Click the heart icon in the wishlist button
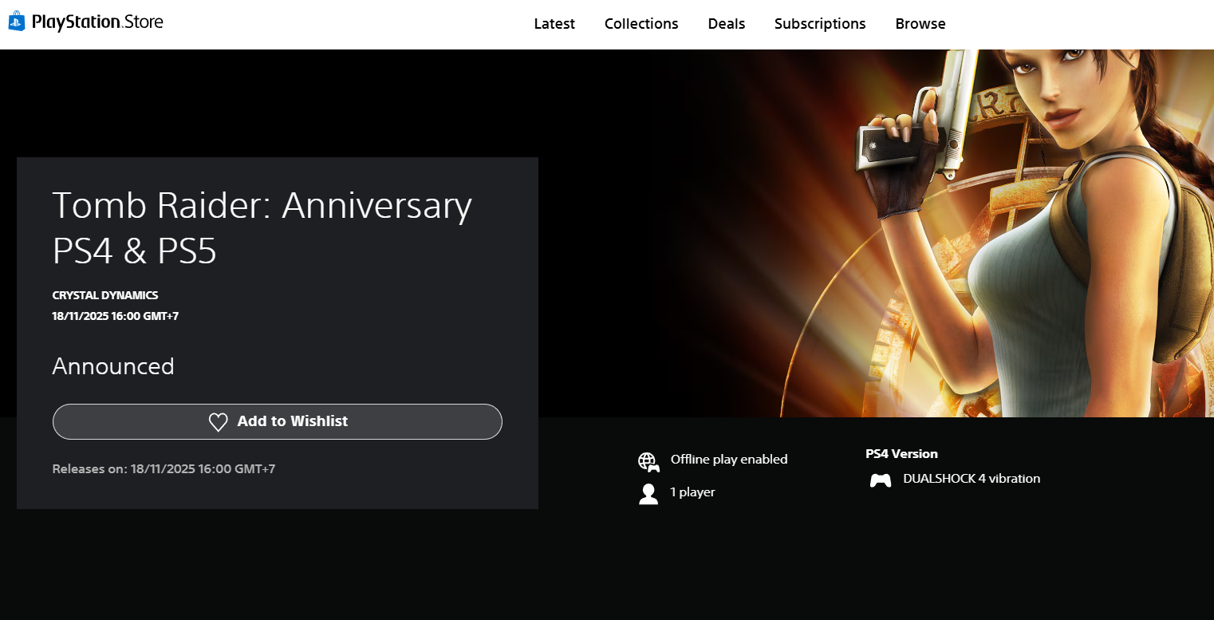Viewport: 1214px width, 620px height. point(218,422)
